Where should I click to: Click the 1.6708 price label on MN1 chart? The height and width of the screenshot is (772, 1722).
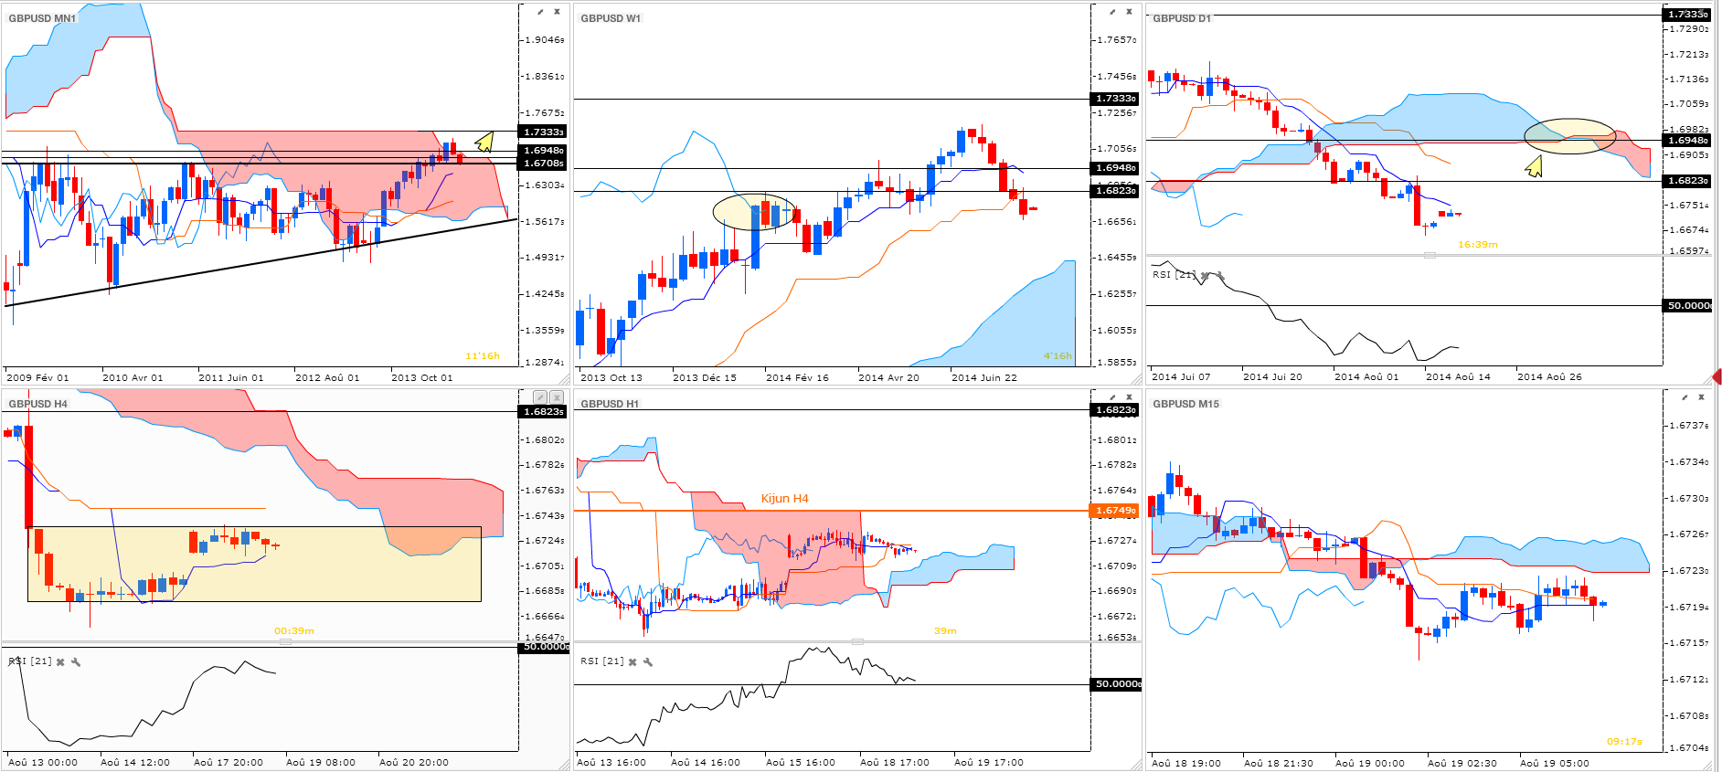(543, 164)
